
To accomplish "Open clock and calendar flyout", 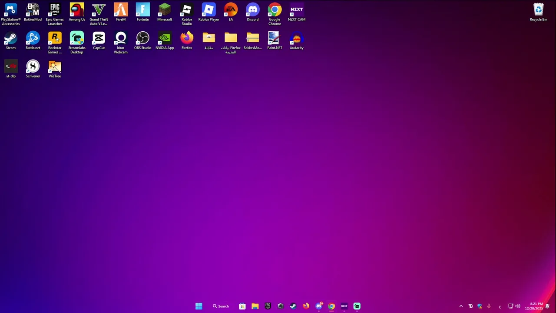I will coord(534,306).
